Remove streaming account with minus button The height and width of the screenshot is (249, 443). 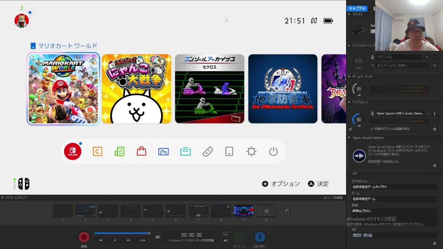coord(435,57)
